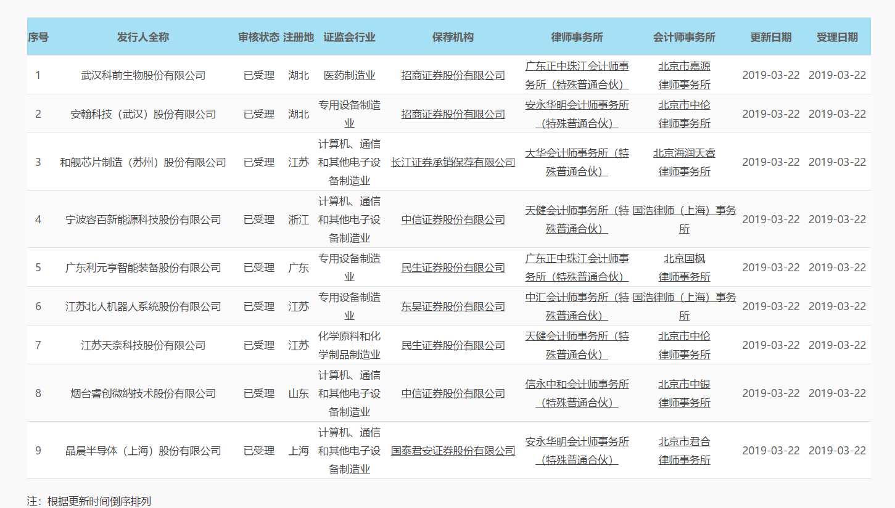Click 北京市君合律师事务所 link

(x=684, y=451)
